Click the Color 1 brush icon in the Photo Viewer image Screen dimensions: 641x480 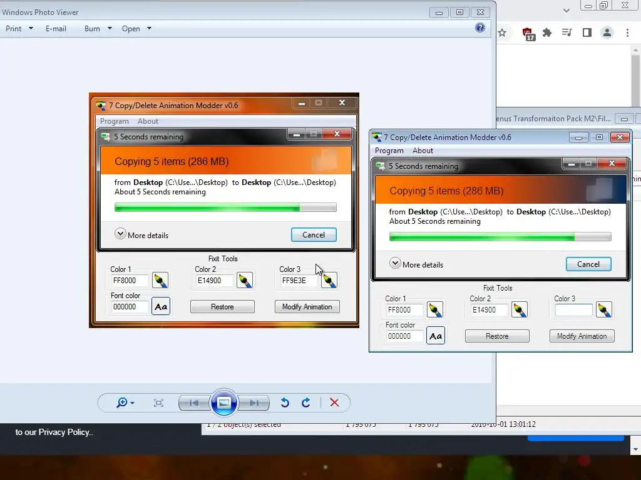tap(160, 281)
